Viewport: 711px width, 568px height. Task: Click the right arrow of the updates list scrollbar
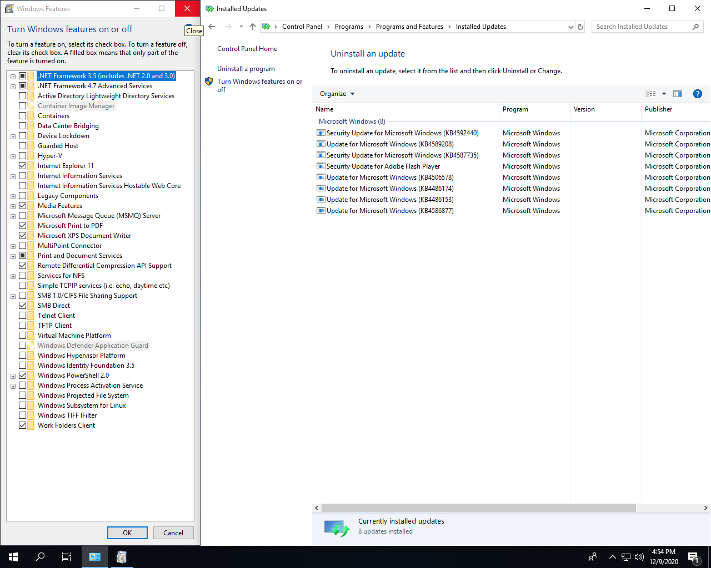705,508
